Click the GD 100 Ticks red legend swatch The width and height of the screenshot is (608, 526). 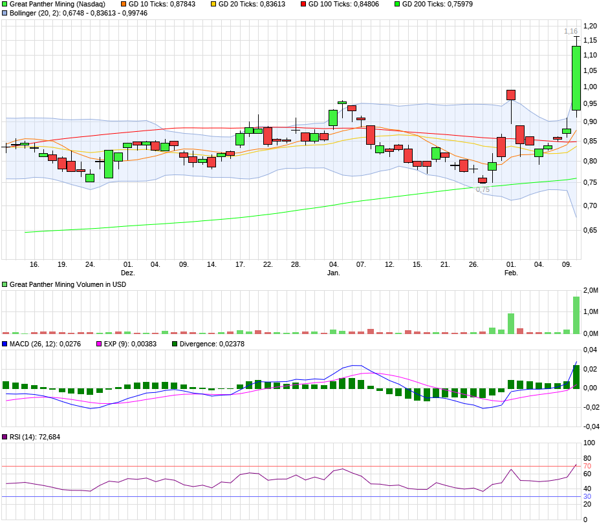click(x=304, y=4)
